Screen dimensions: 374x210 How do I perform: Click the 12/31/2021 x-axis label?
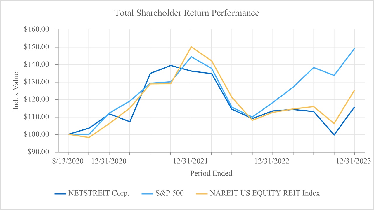191,161
